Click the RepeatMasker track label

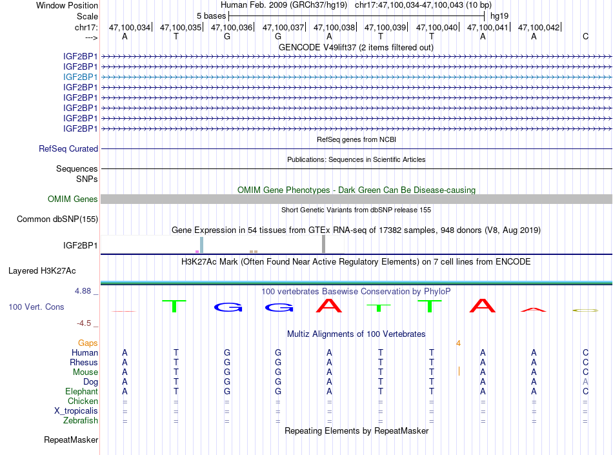(71, 440)
